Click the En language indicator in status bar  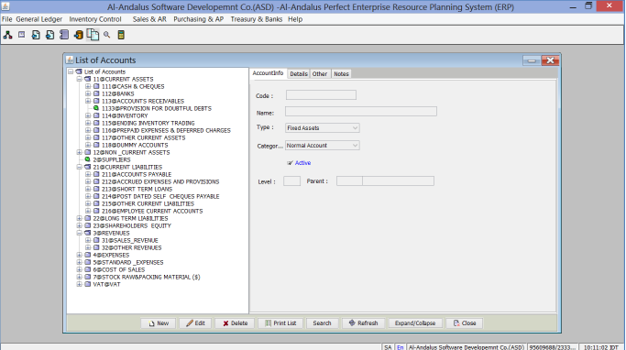click(x=400, y=347)
